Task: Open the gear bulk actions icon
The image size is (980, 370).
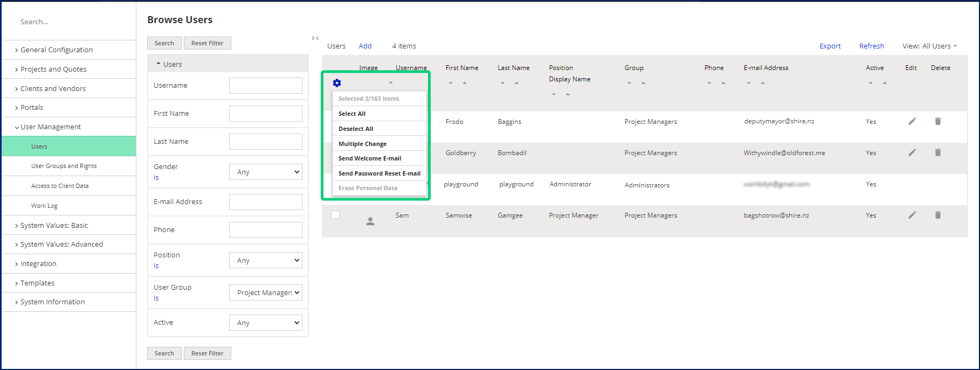Action: 337,83
